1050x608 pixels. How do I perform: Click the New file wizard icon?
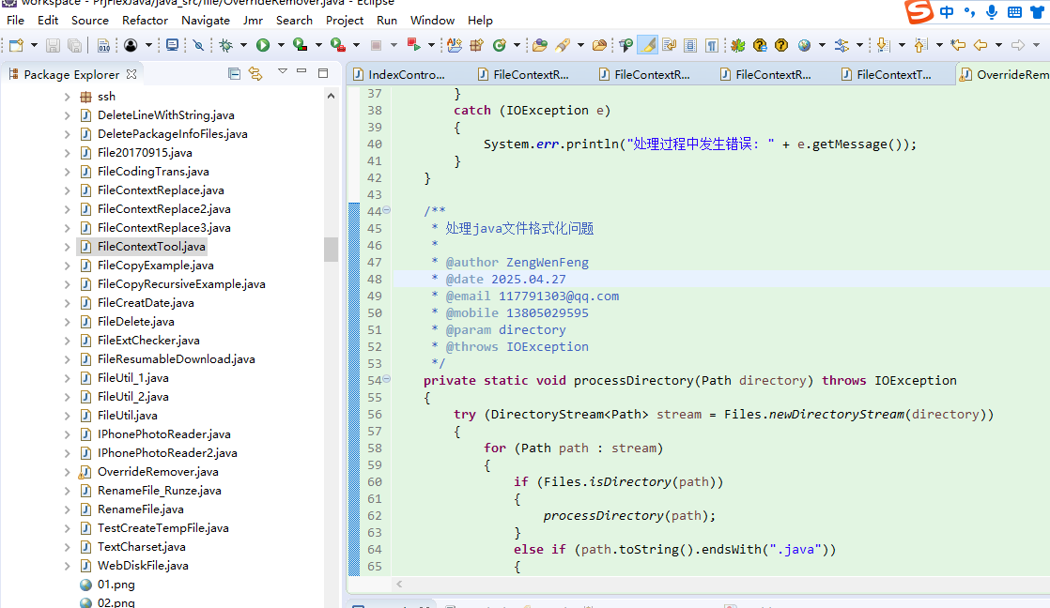pos(16,45)
